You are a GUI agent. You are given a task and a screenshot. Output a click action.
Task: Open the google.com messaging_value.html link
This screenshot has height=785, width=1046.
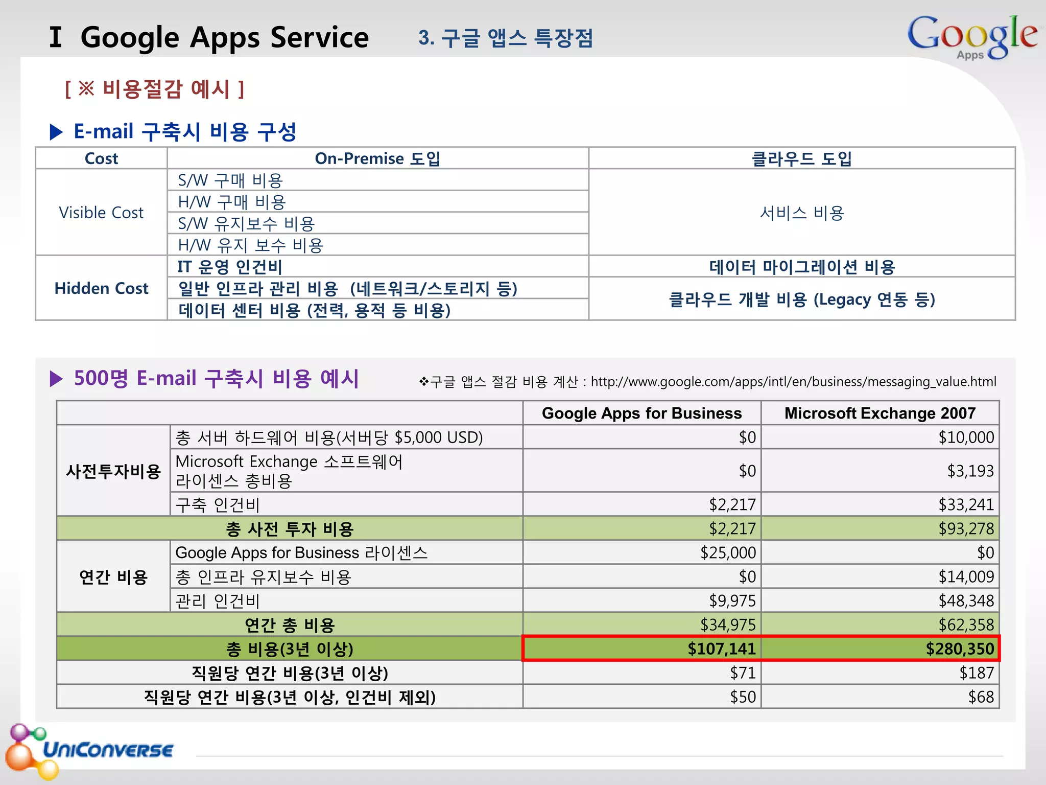(793, 381)
